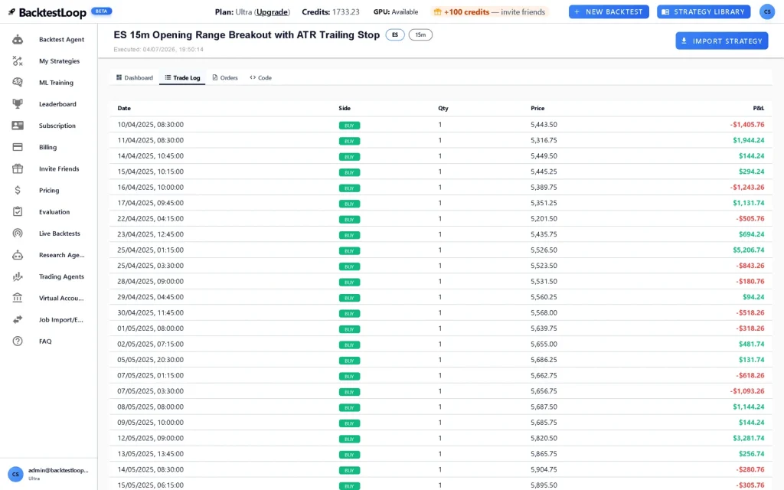Click the Evaluation clipboard icon

(18, 211)
